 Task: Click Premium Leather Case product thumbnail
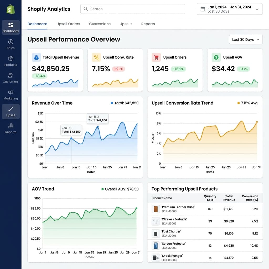[x=156, y=209]
